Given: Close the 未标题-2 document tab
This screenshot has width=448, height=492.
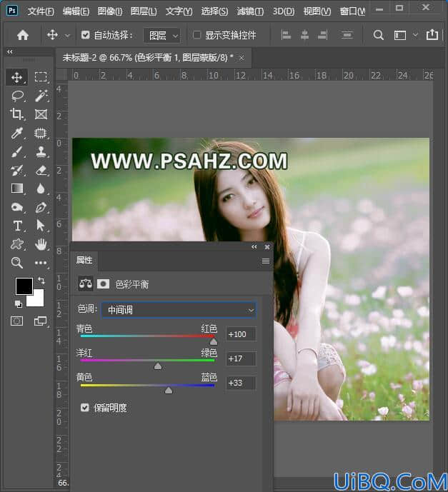Looking at the screenshot, I should (x=242, y=58).
